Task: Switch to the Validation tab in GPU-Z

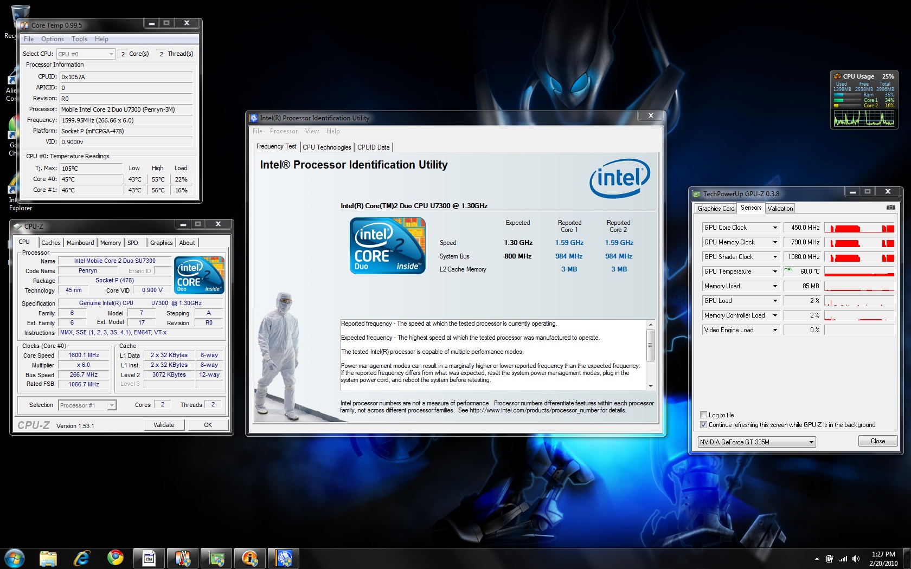Action: point(780,209)
